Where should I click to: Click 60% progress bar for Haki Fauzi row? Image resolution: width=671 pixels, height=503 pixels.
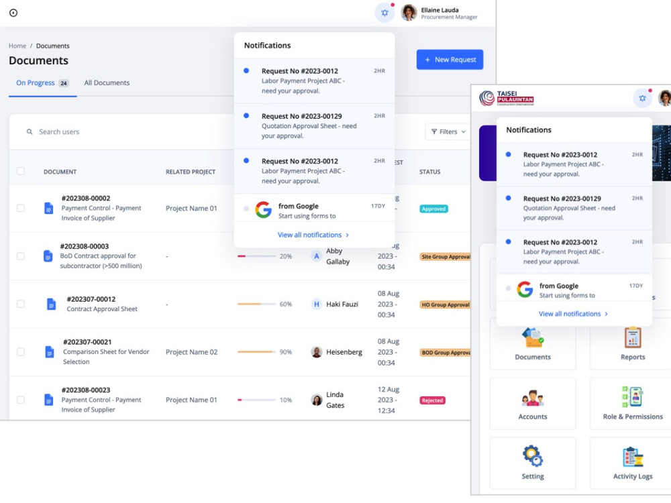click(257, 304)
